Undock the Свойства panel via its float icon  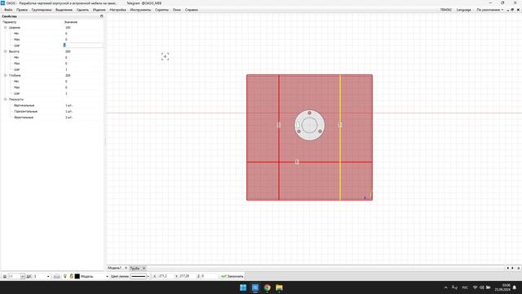pos(101,16)
